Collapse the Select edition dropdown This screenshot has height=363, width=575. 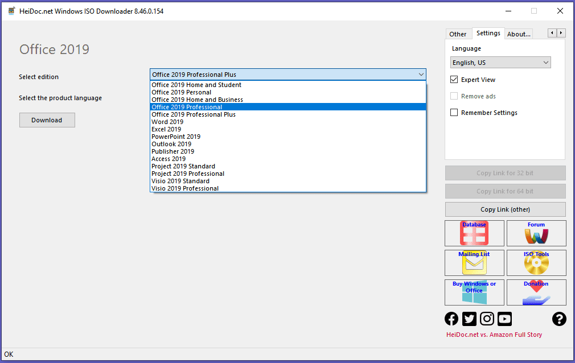point(288,75)
